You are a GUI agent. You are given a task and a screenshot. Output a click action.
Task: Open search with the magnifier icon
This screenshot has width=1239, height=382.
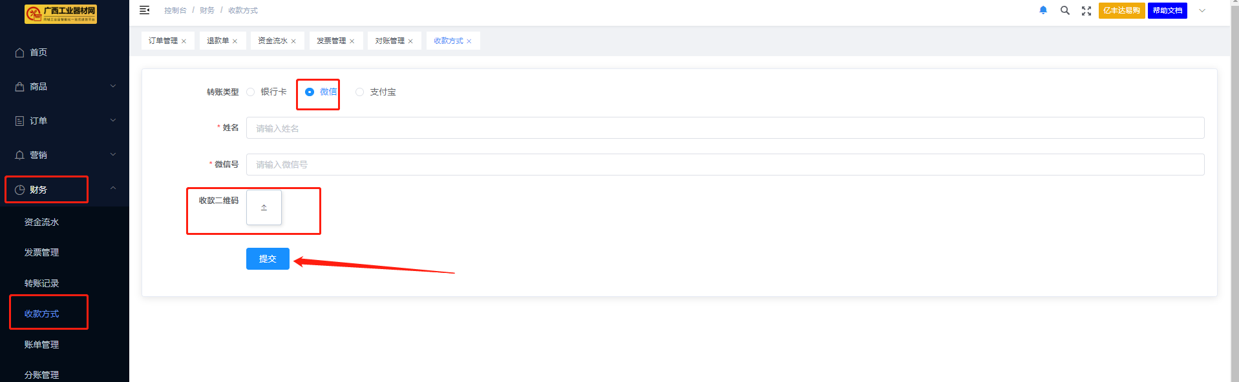click(x=1065, y=10)
